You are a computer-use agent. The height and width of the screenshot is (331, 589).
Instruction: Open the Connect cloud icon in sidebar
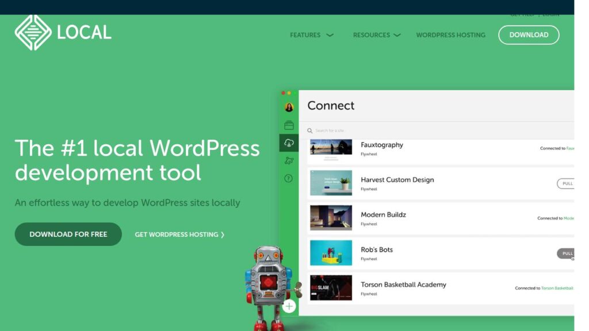(x=289, y=143)
